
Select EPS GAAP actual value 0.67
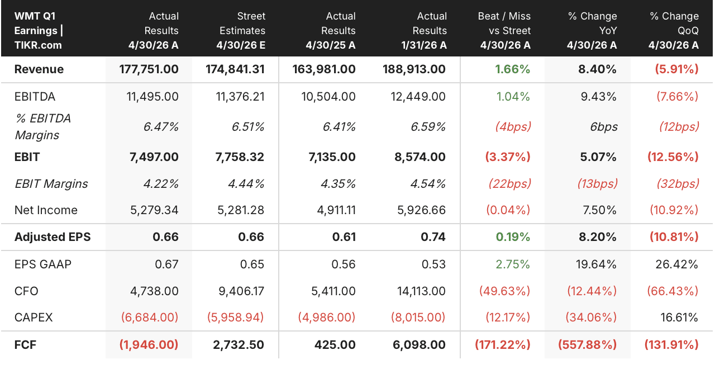168,264
